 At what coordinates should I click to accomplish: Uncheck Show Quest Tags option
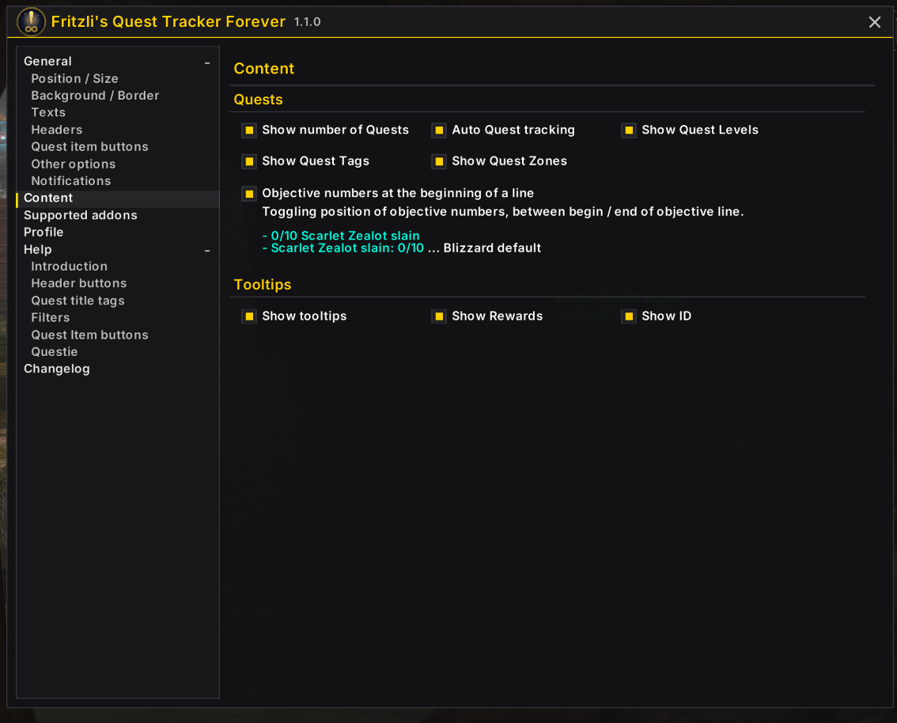pos(249,161)
